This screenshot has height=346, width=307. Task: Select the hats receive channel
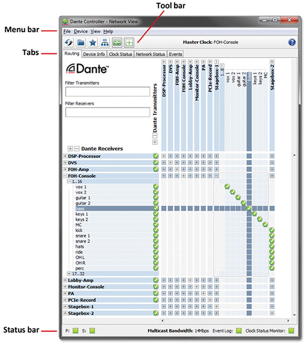(80, 247)
